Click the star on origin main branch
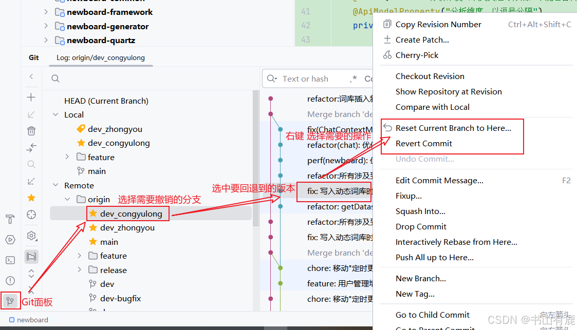 pyautogui.click(x=93, y=242)
